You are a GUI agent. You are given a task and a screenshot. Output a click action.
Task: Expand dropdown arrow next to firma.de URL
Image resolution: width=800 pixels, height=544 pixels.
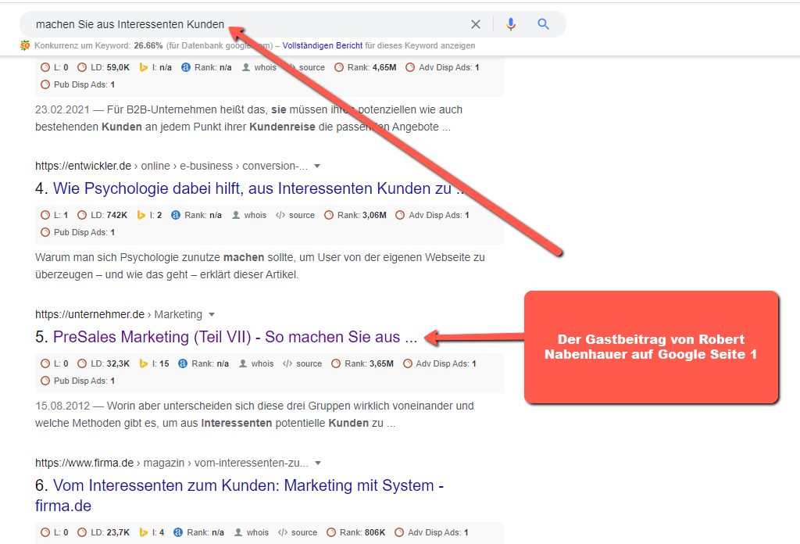(318, 463)
